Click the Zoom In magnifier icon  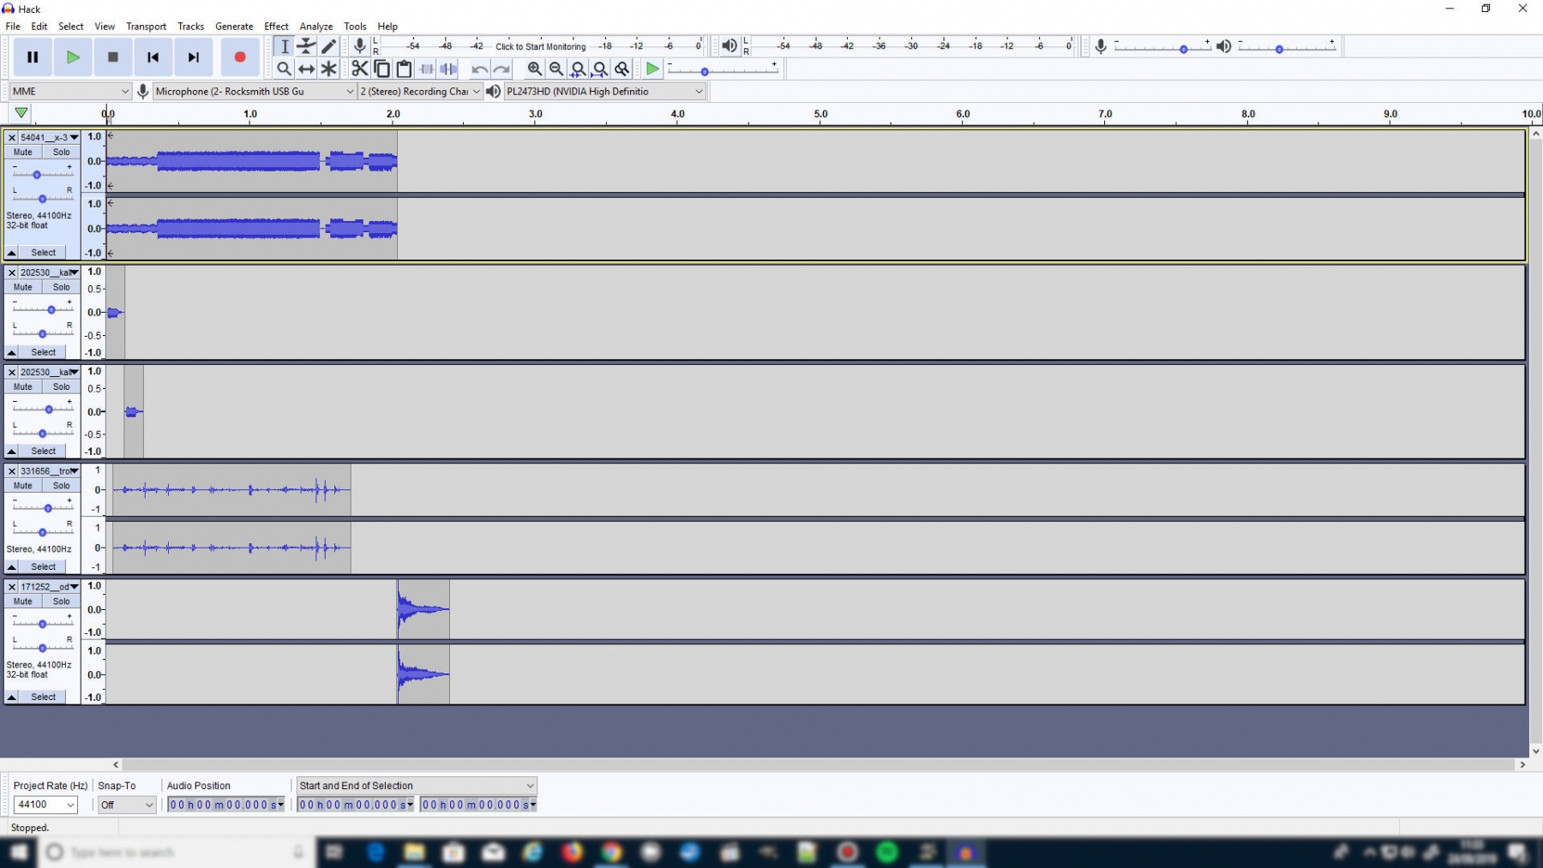click(534, 69)
